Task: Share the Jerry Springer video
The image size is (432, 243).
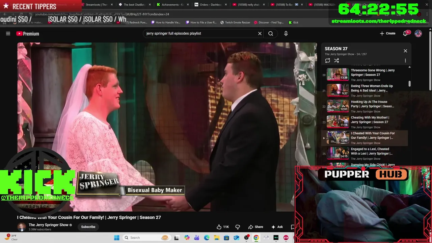Action: pyautogui.click(x=255, y=227)
